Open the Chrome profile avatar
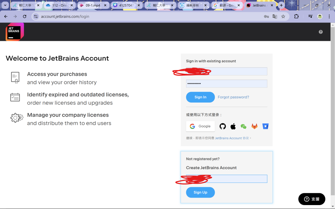The height and width of the screenshot is (209, 335). [x=320, y=16]
